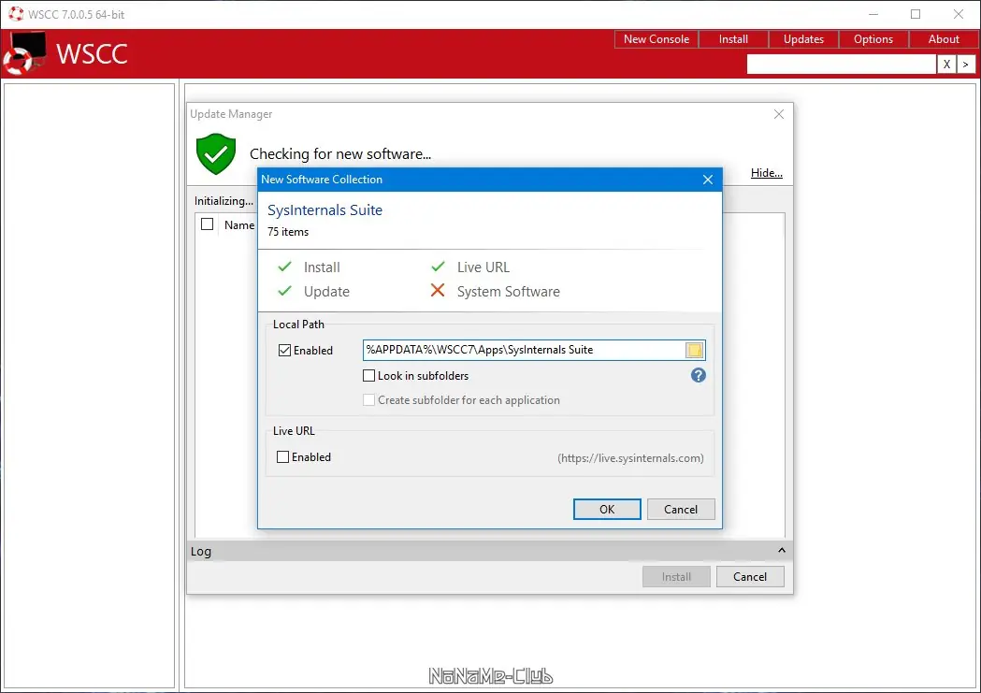Image resolution: width=981 pixels, height=693 pixels.
Task: Enable the Live URL checkbox
Action: click(x=282, y=457)
